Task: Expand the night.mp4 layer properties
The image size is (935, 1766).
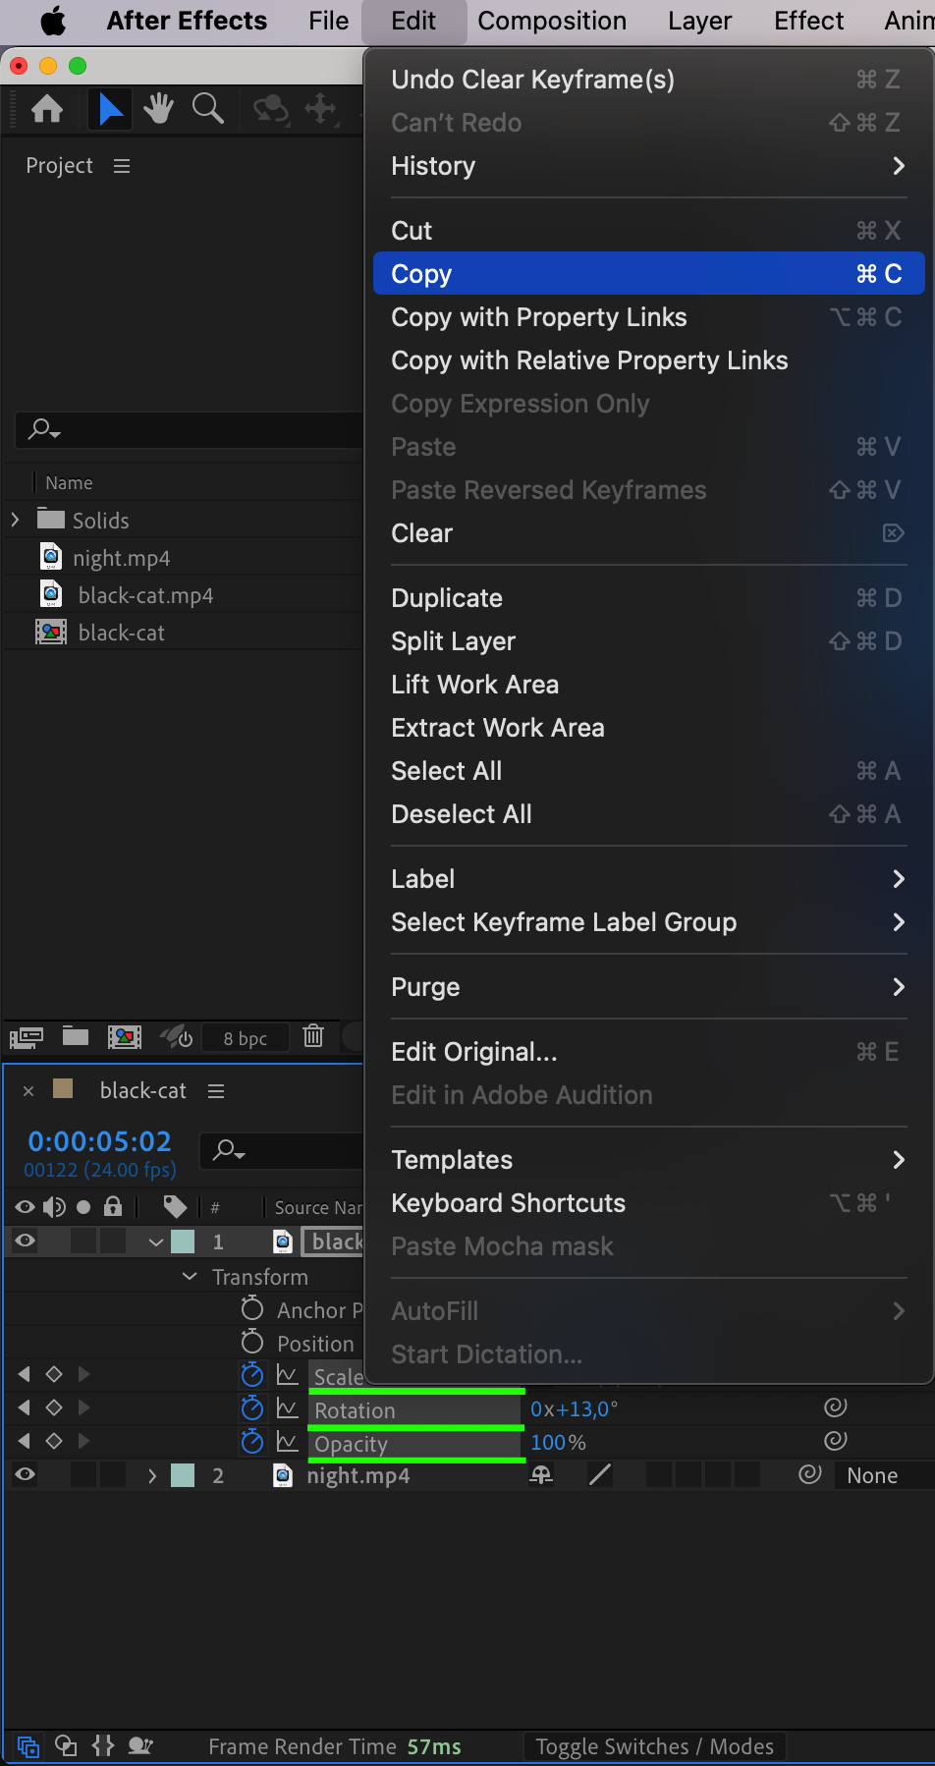Action: click(x=152, y=1475)
